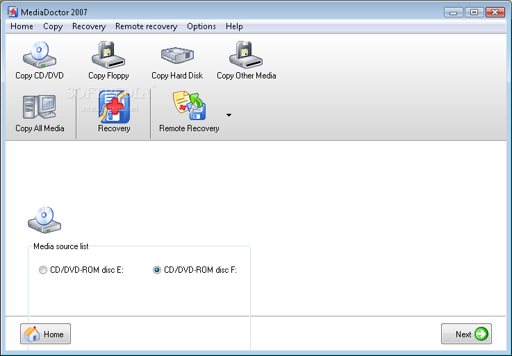Select CD/DVD-ROM disc E: radio button
Viewport: 512px width, 356px height.
coord(43,270)
